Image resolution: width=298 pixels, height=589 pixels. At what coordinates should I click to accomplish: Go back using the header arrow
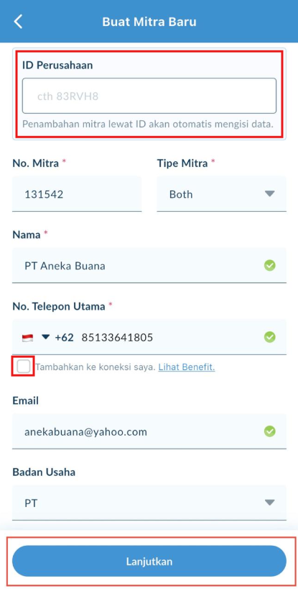(x=18, y=22)
